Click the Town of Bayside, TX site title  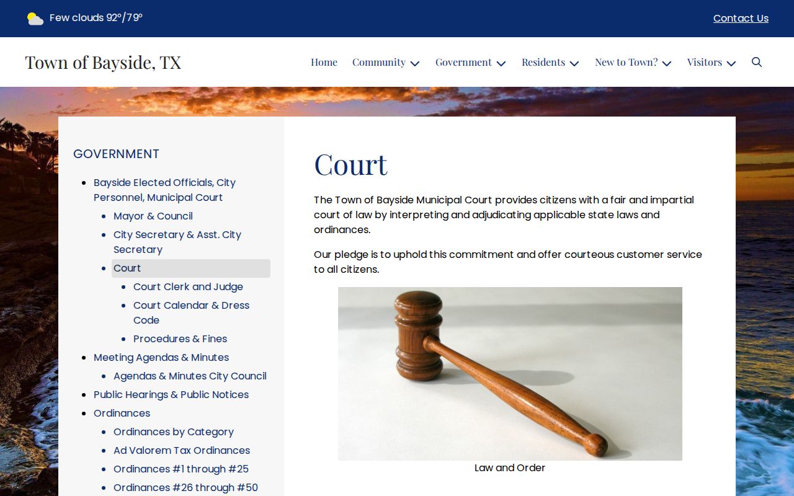tap(103, 62)
